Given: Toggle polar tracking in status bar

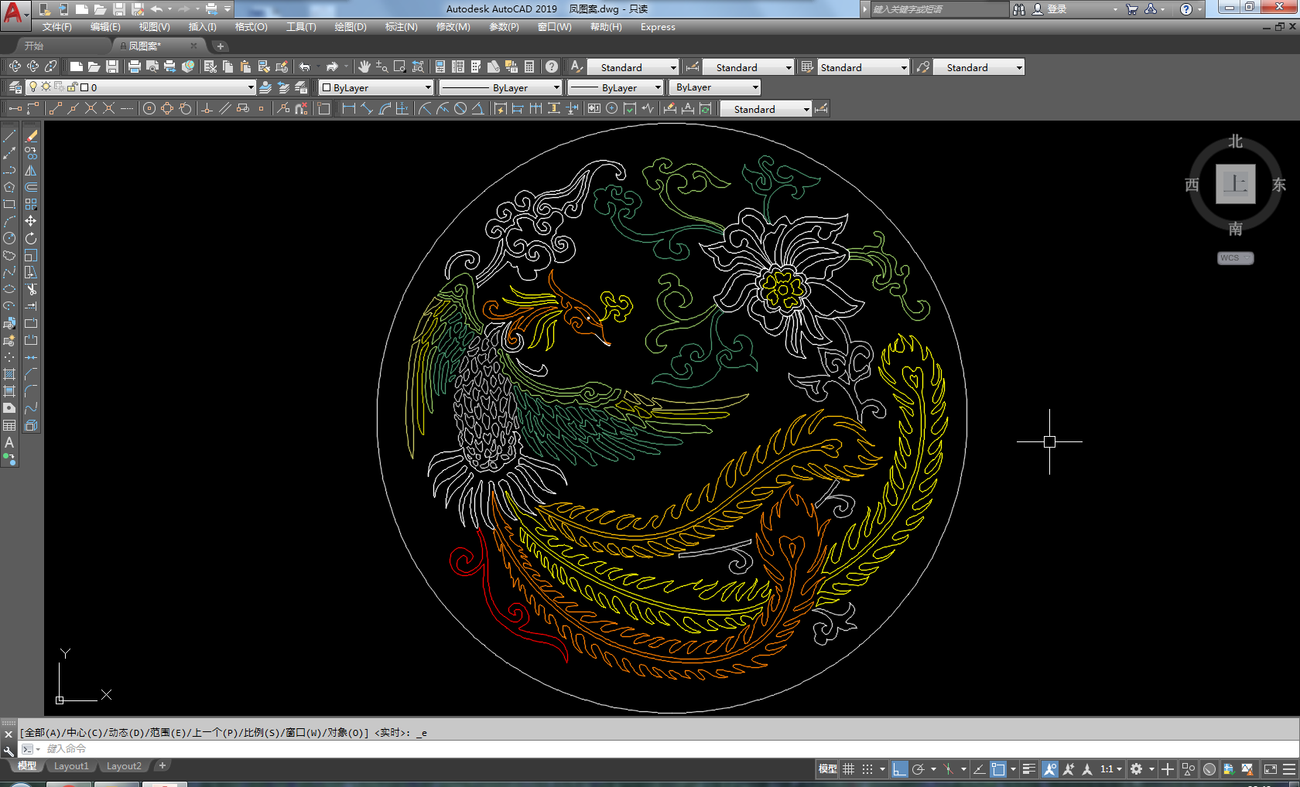Looking at the screenshot, I should [x=919, y=769].
